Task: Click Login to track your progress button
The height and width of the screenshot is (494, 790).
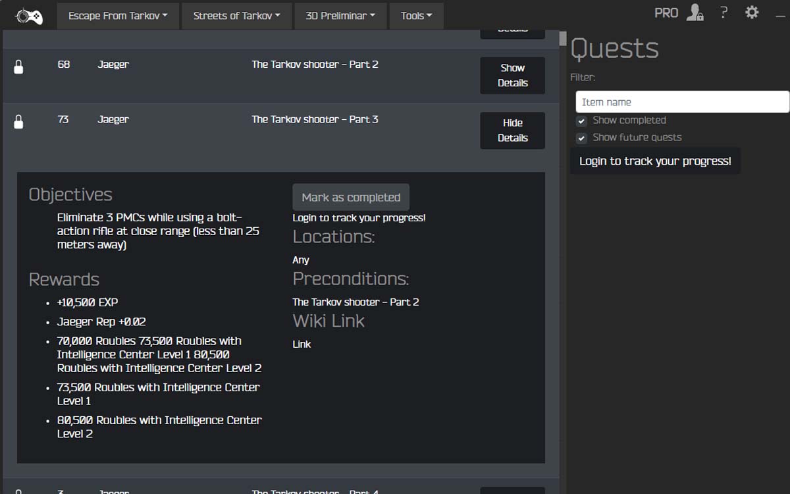Action: point(655,161)
